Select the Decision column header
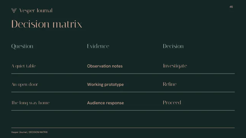Screen dimensions: 246x138 (173, 46)
